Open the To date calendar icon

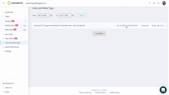(73, 16)
